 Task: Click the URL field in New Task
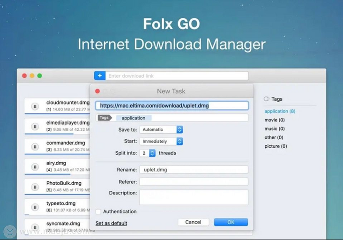(172, 105)
